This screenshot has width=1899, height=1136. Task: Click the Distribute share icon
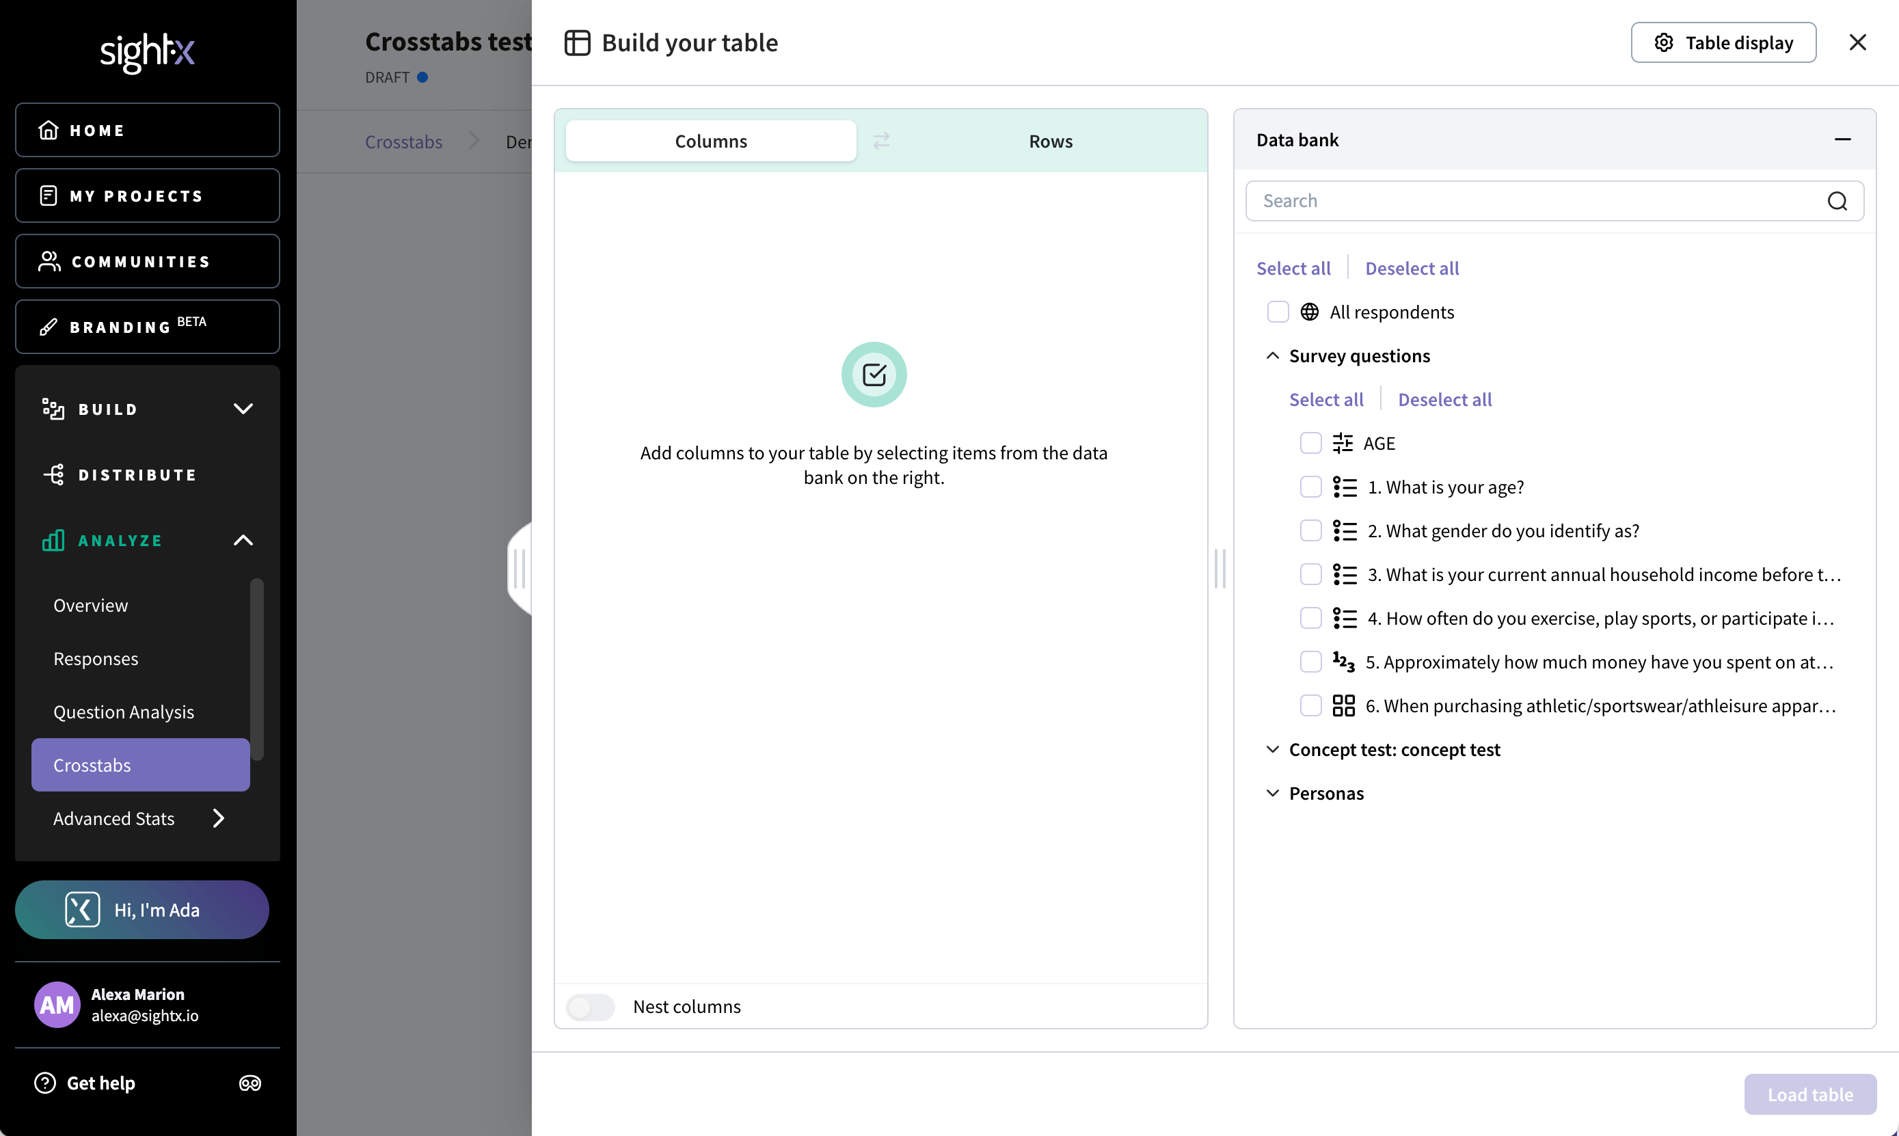point(53,474)
